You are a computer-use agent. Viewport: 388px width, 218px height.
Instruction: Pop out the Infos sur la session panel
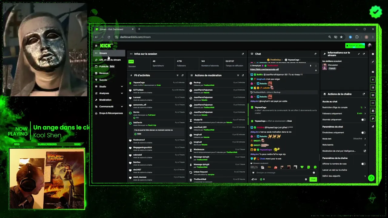[243, 54]
